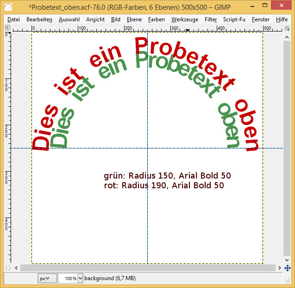Open the Auswahl menu
295x288 pixels.
point(69,19)
